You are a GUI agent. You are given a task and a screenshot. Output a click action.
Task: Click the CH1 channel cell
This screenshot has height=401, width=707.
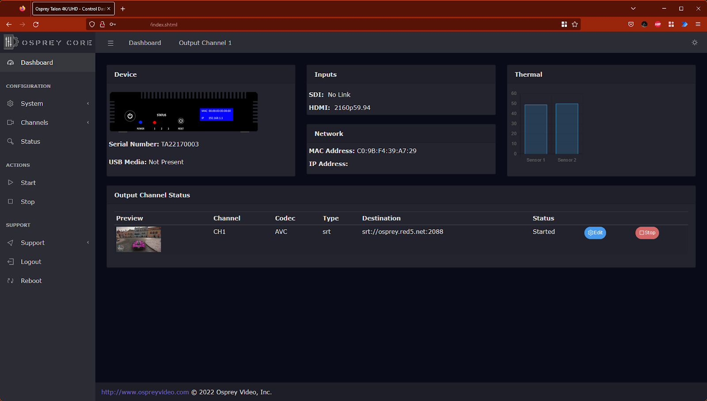[220, 231]
